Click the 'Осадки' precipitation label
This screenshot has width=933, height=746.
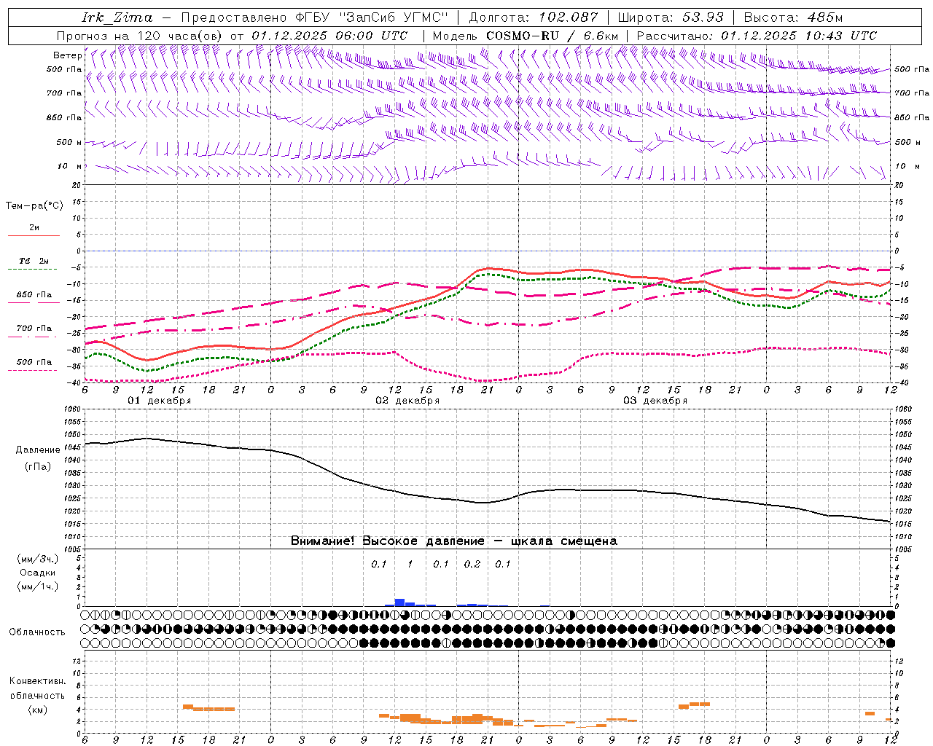click(38, 573)
